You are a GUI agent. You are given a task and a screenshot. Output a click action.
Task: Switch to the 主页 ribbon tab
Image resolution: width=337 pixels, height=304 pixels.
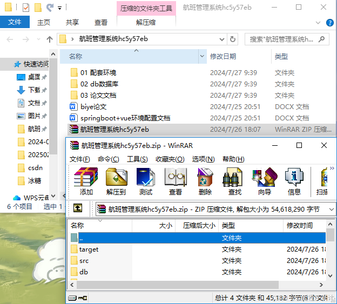point(44,22)
